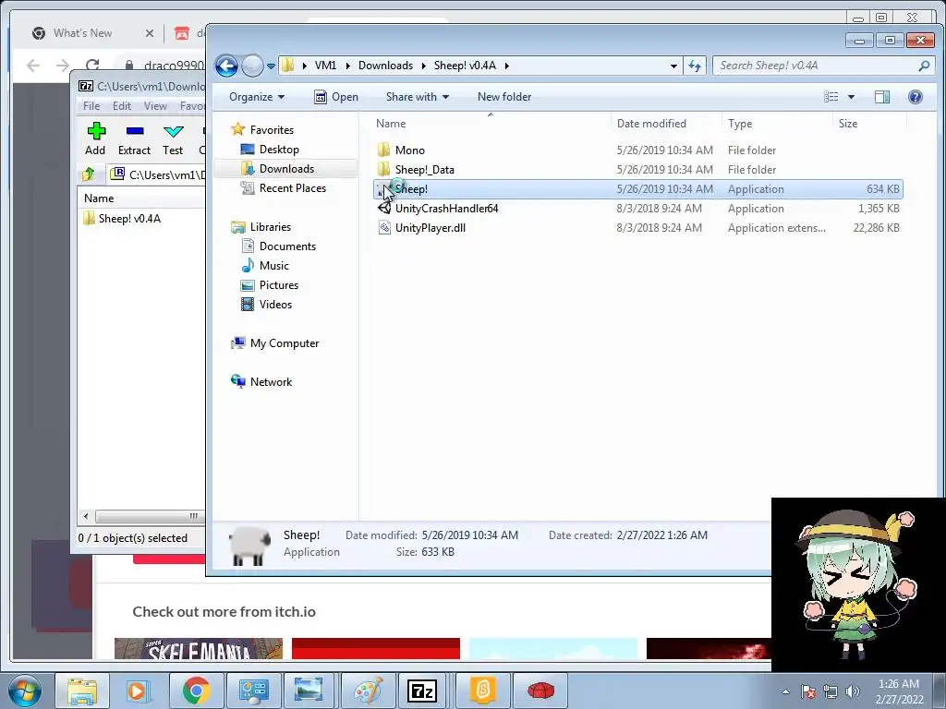Click the Explorer Back arrow button
Viewport: 946px width, 709px height.
[227, 66]
